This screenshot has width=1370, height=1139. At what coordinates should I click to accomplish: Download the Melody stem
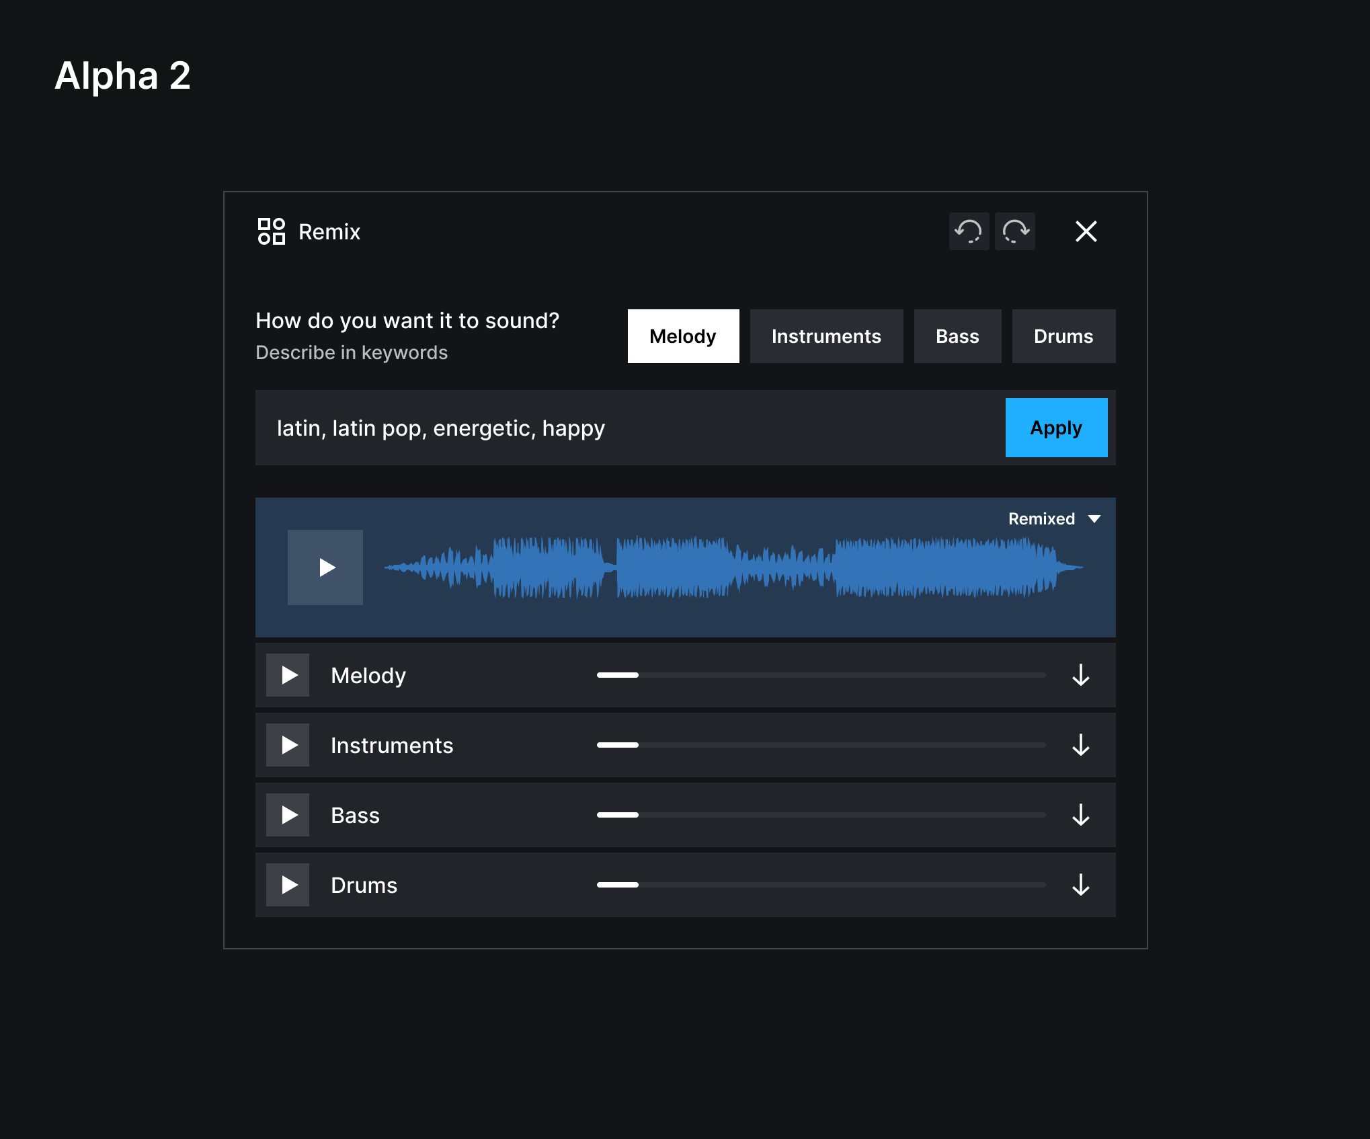1080,675
